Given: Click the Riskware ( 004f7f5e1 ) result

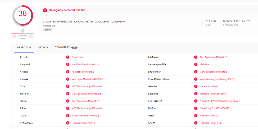Looking at the screenshot, I should tap(211, 123).
